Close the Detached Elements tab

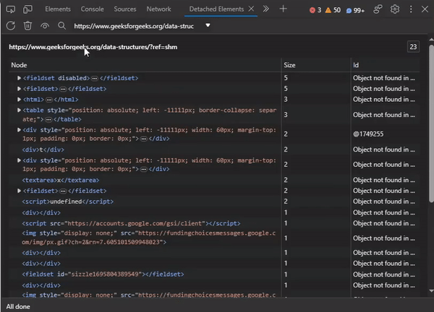click(252, 9)
